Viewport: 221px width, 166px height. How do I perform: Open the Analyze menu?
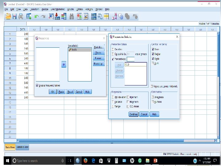pyautogui.click(x=45, y=9)
